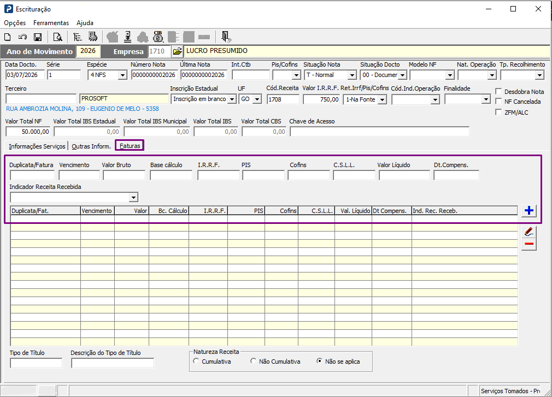Click the exit door toolbar icon
The width and height of the screenshot is (552, 397).
[226, 37]
